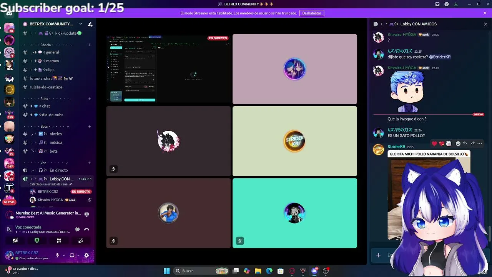This screenshot has width=492, height=277.
Task: Create channel in Charla category
Action: pyautogui.click(x=90, y=45)
